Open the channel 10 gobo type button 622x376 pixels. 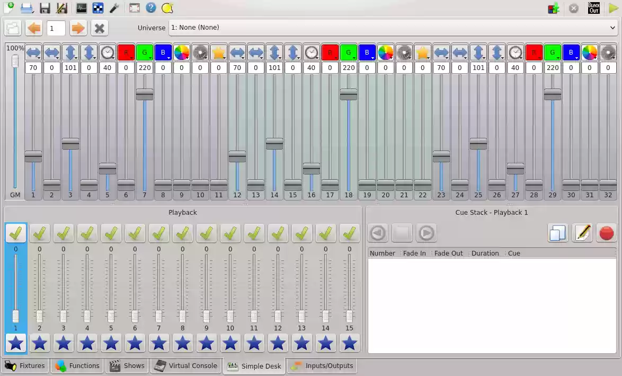coord(200,53)
